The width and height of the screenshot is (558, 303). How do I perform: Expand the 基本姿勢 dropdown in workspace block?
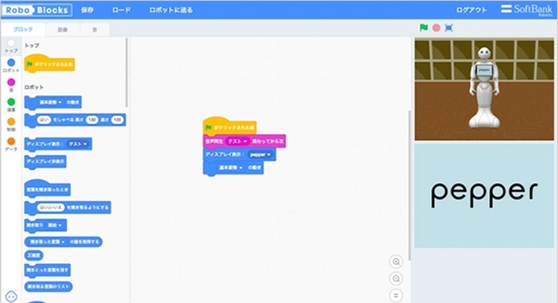pos(232,168)
